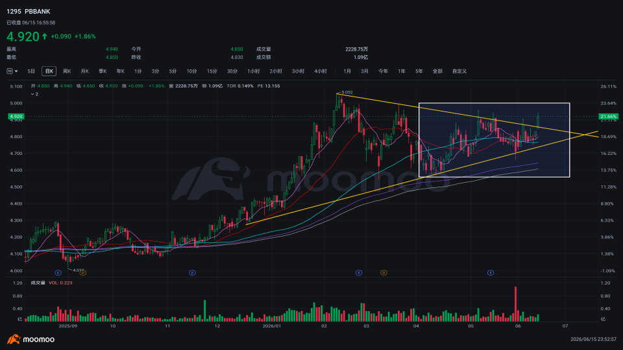Click the tallest red volume bar near June
Image resolution: width=623 pixels, height=350 pixels.
(x=516, y=304)
